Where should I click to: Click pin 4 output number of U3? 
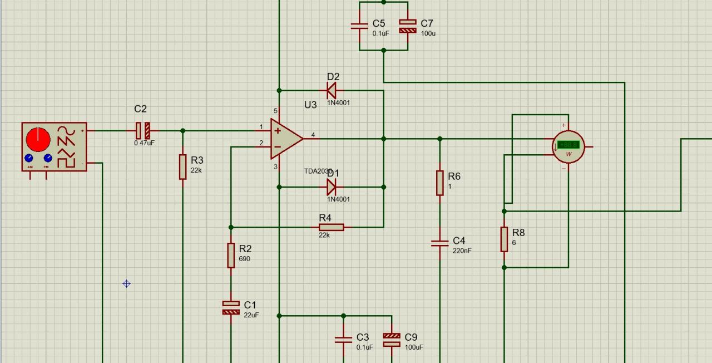313,135
